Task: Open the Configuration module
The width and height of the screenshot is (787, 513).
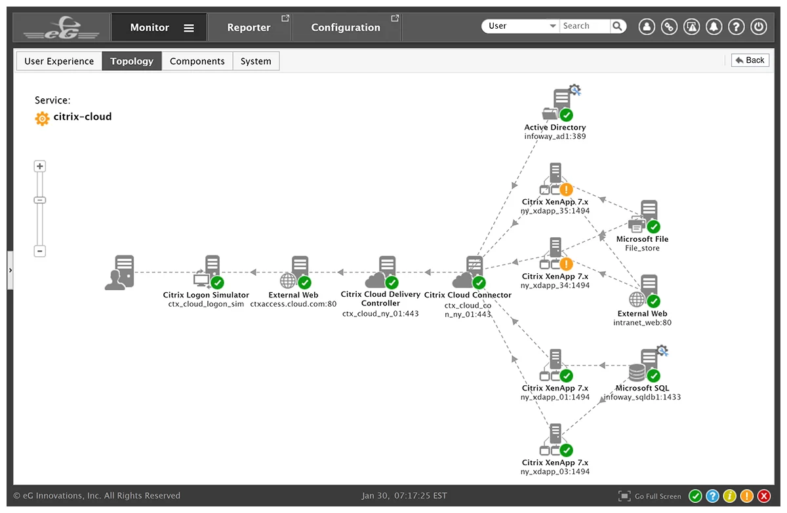Action: click(346, 28)
